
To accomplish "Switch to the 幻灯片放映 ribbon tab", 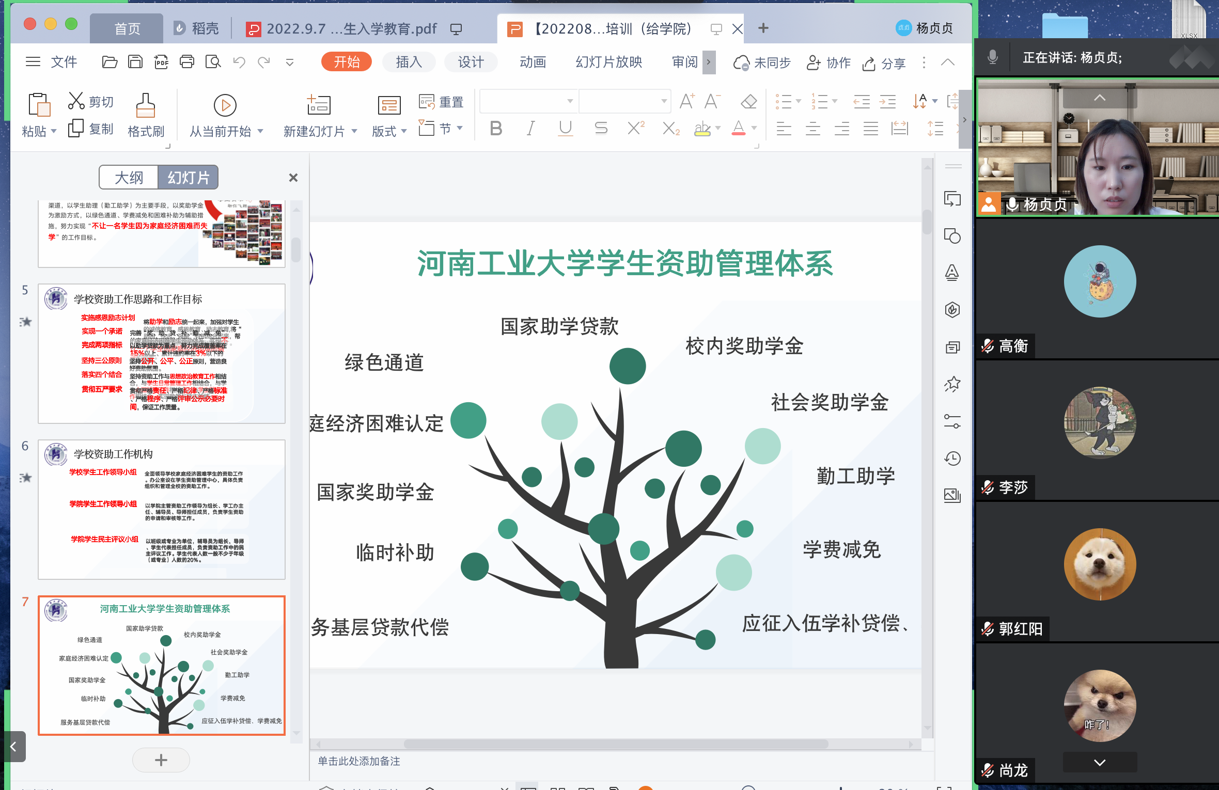I will point(609,62).
